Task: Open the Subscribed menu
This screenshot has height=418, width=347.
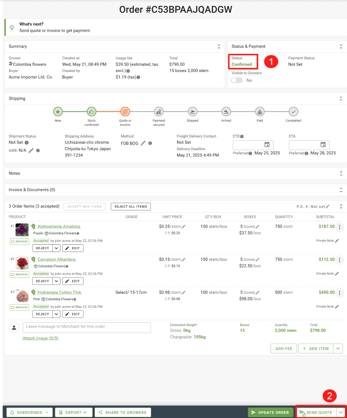Action: 29,412
